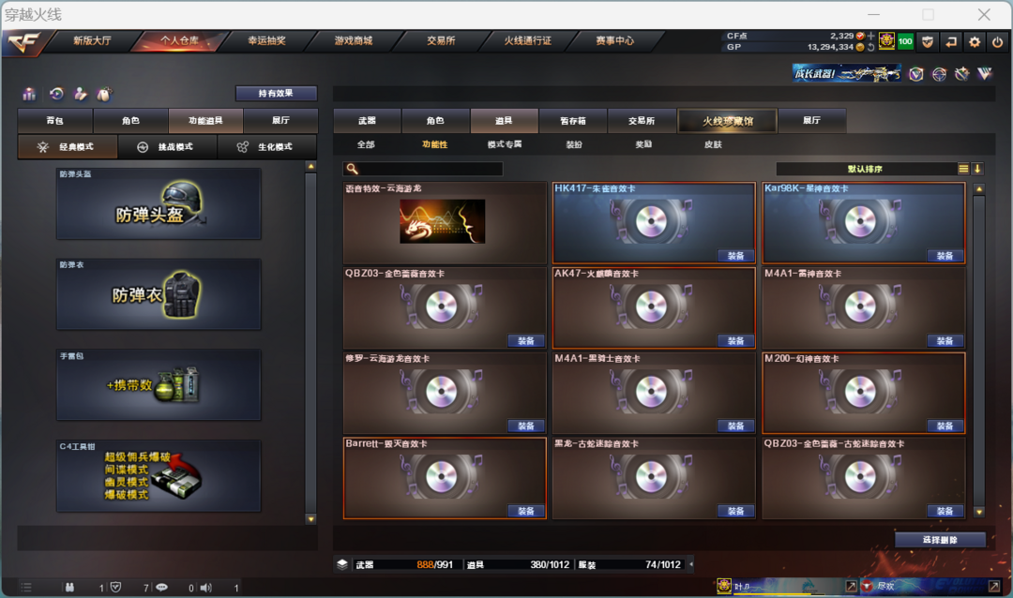
Task: Click the magnifier icon in the search bar
Action: point(352,169)
